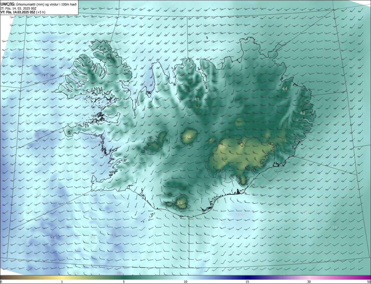Click the 2.5 value on the large glacier
The height and width of the screenshot is (284, 371).
tap(222, 147)
